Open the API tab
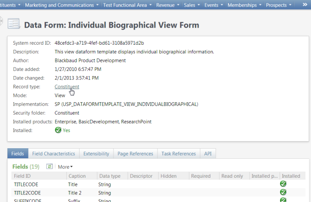Screen dimensions: 311x202 click(x=208, y=154)
